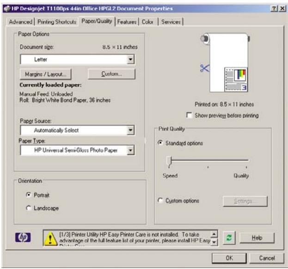The image size is (288, 269).
Task: Click the yellow warning triangle icon
Action: (50, 238)
